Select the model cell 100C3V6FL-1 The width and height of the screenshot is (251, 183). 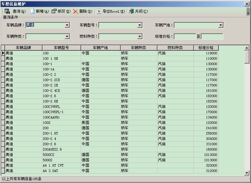pos(62,112)
